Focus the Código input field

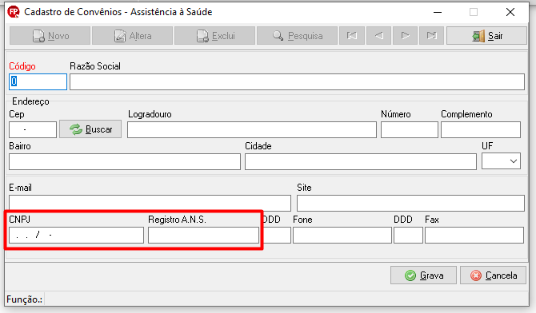click(x=38, y=82)
